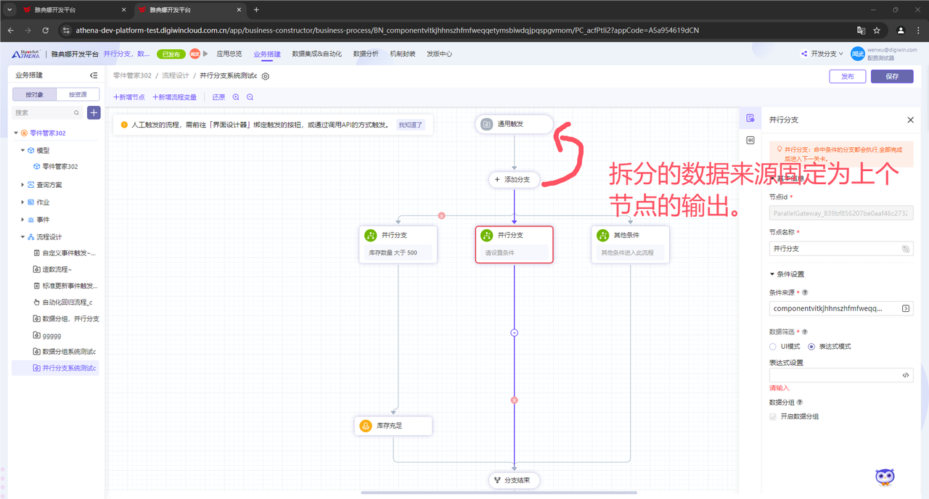Open code editor icon in 表达式设置 field

(x=906, y=375)
